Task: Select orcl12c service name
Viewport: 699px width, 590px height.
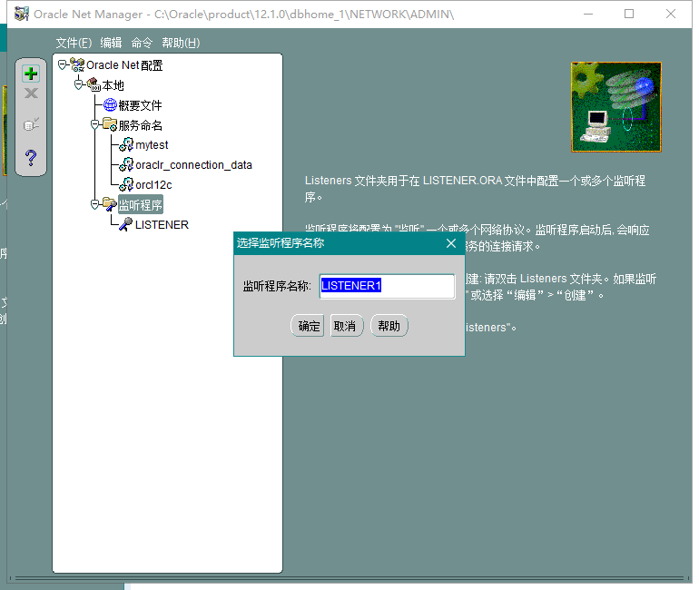Action: click(x=153, y=184)
